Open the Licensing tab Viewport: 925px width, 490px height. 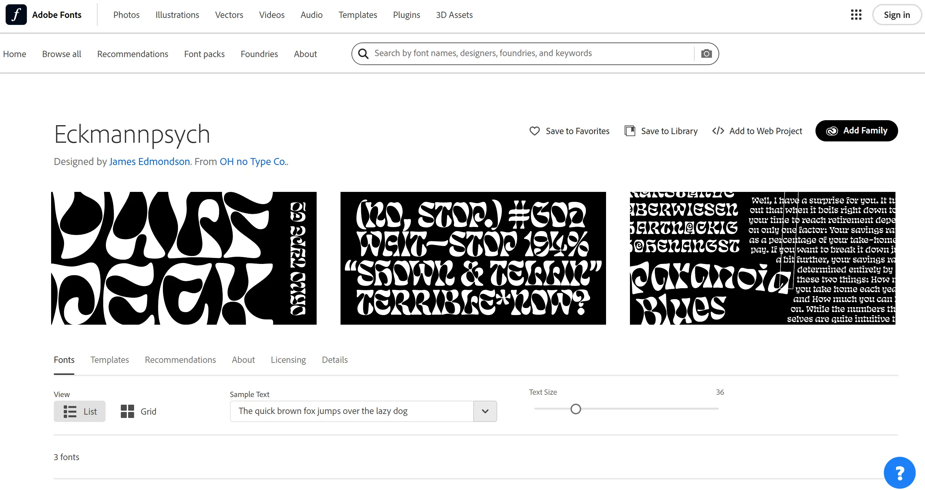click(288, 360)
